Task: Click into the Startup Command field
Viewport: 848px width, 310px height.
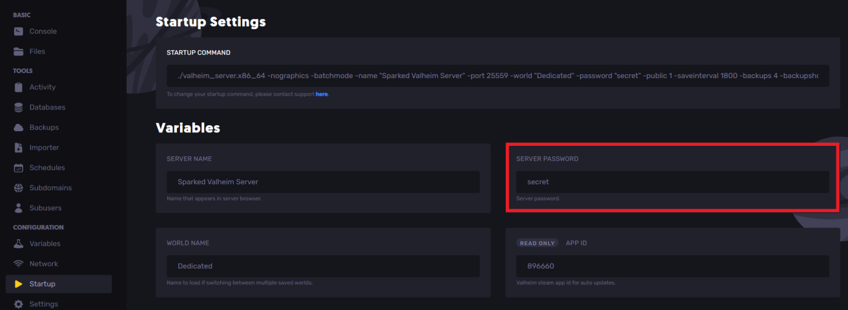Action: (498, 76)
